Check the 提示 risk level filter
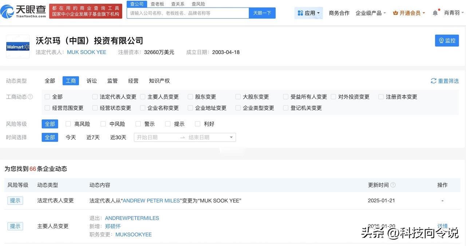Image resolution: width=466 pixels, height=246 pixels. [168, 124]
